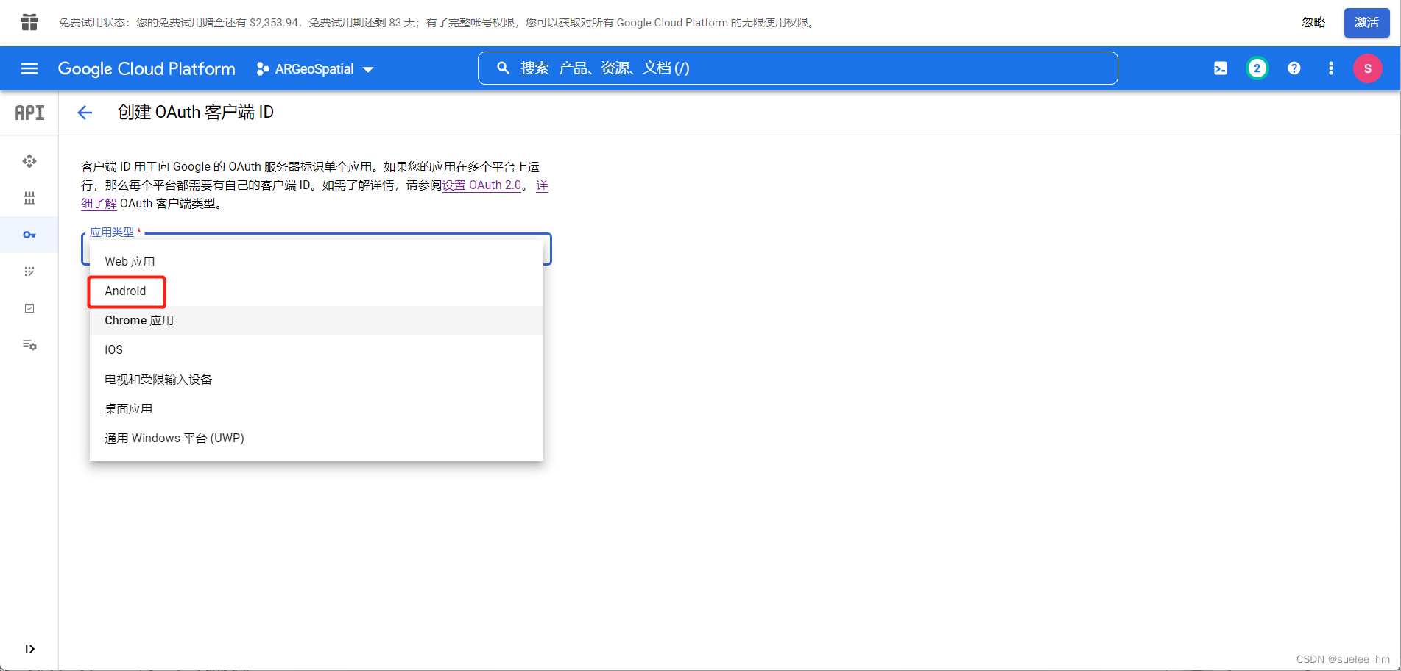The image size is (1401, 671).
Task: Open the ARGeoSpatial project selector
Action: click(x=315, y=69)
